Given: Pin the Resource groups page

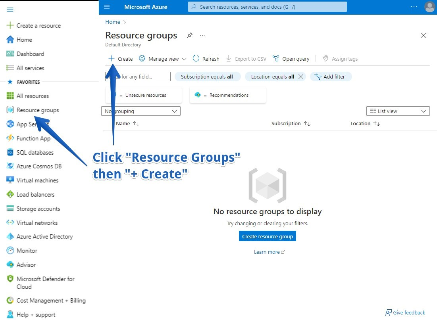Looking at the screenshot, I should coord(190,35).
